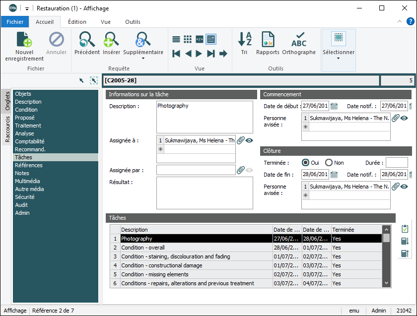Run the Orthographe spell check

299,40
